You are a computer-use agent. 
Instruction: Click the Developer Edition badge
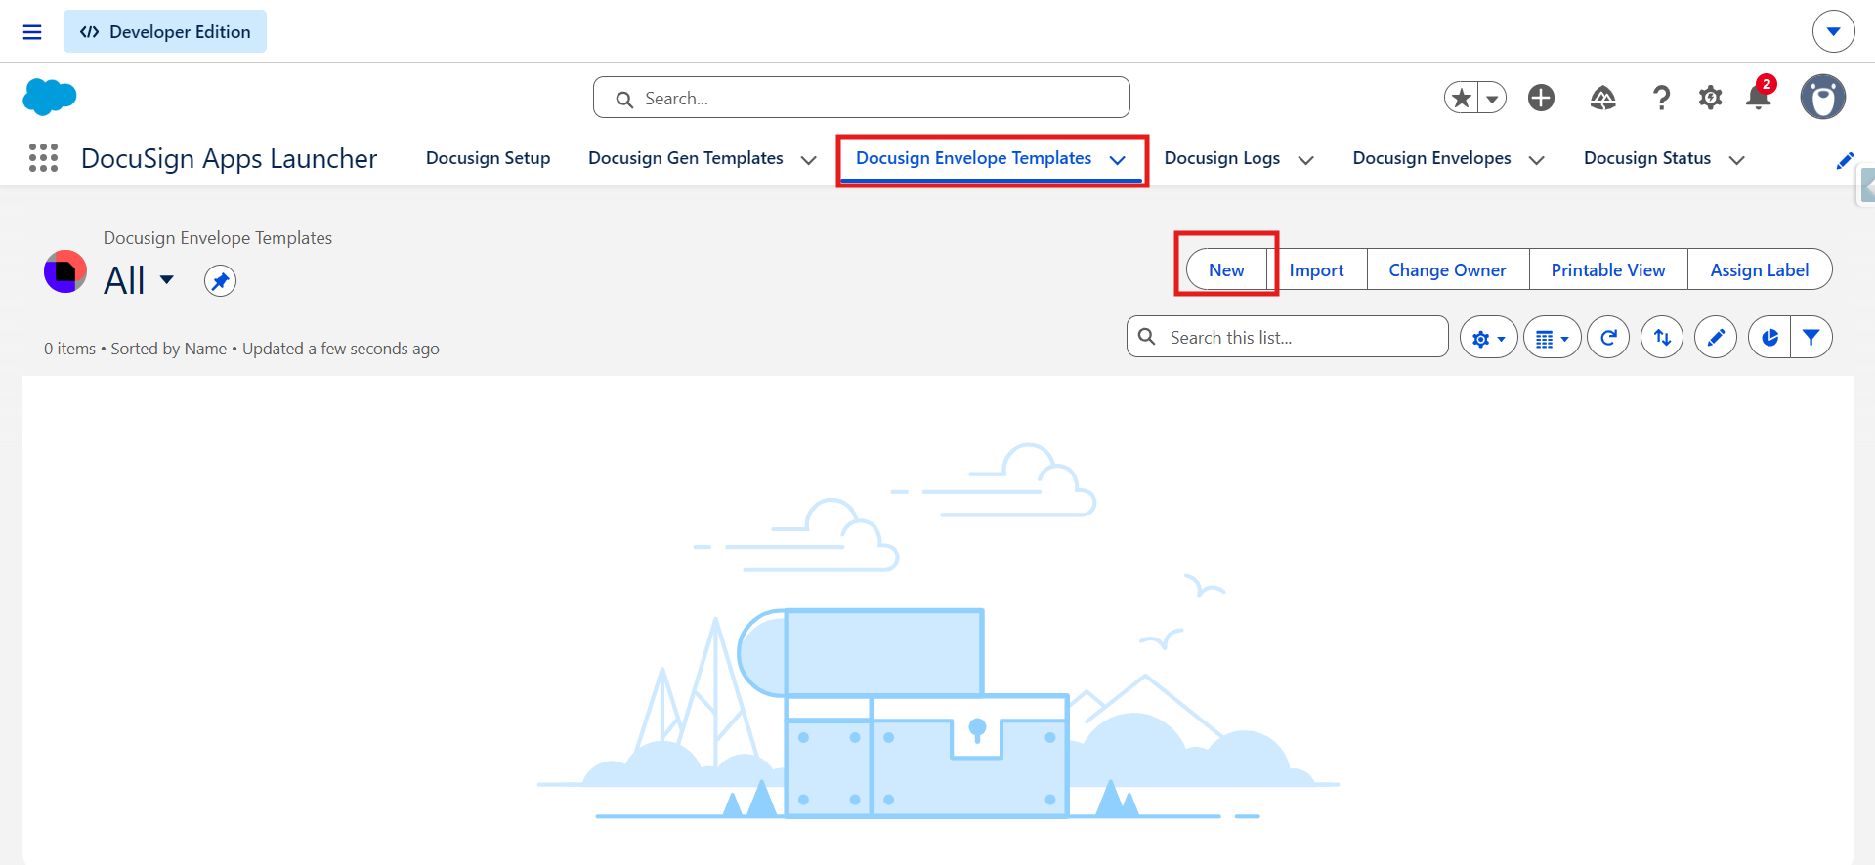[165, 31]
